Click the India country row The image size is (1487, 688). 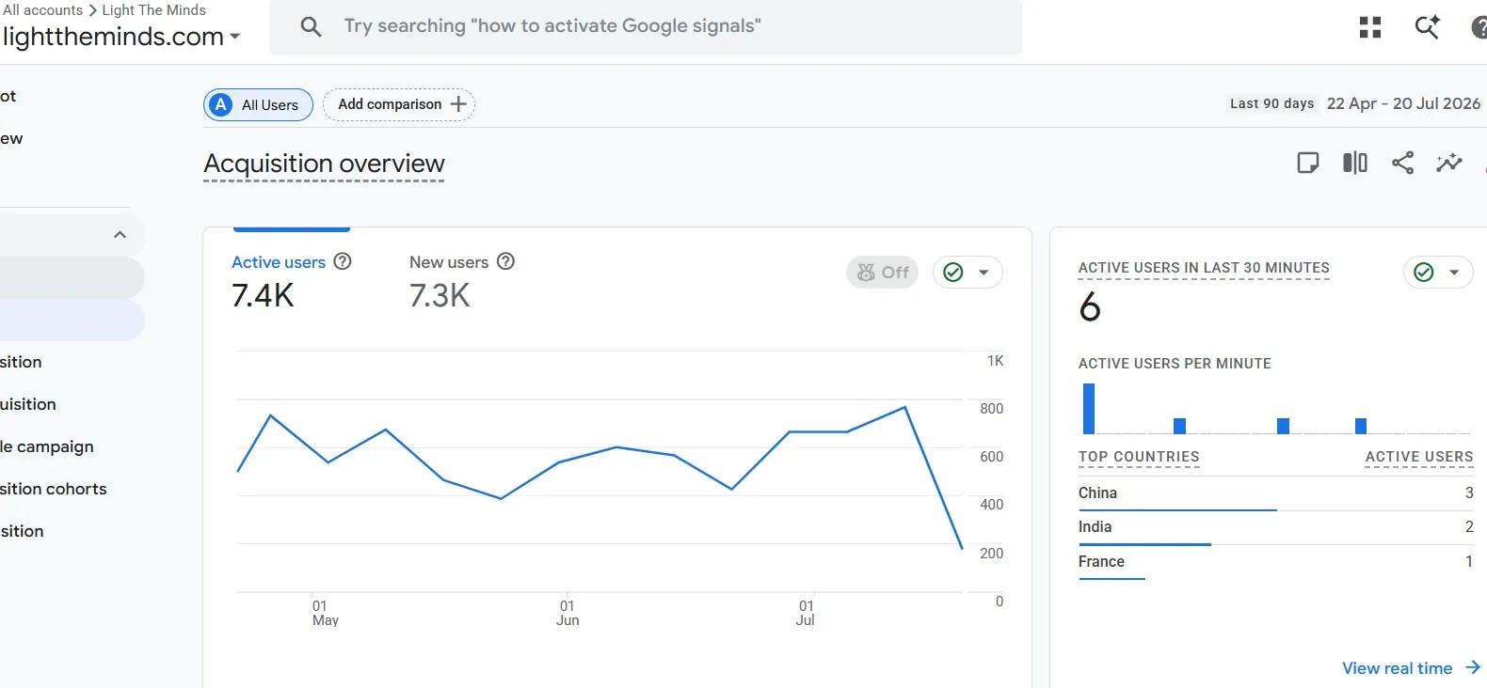point(1276,527)
